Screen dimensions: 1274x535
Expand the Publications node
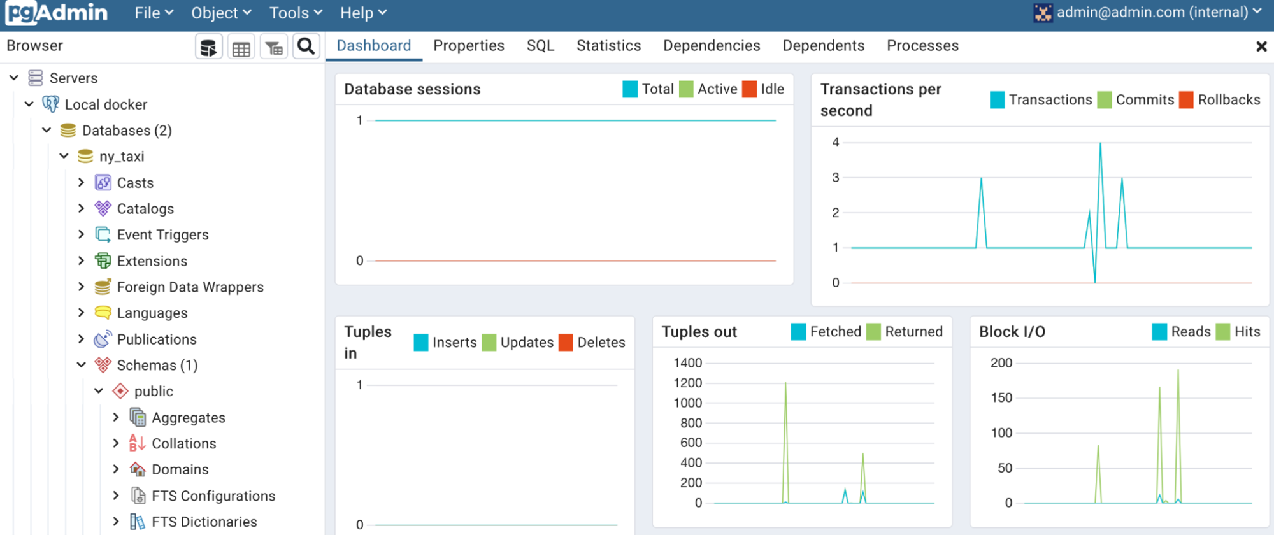(81, 339)
